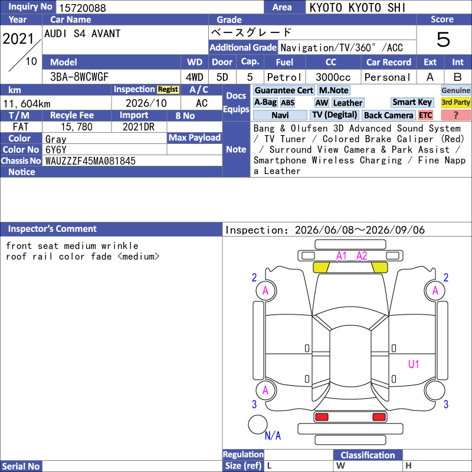Select the 3000cc engine size value

click(x=333, y=77)
